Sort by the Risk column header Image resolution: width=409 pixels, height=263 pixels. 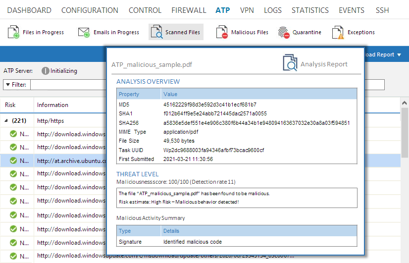(x=10, y=105)
